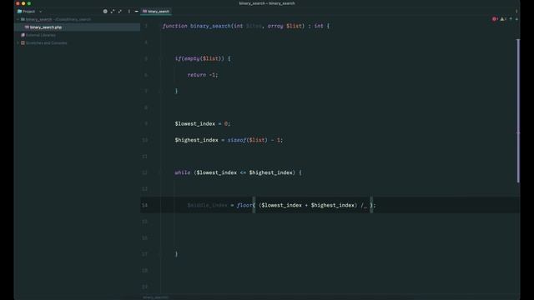Click the Project folder icon in tool window header
This screenshot has width=534, height=300.
click(19, 11)
